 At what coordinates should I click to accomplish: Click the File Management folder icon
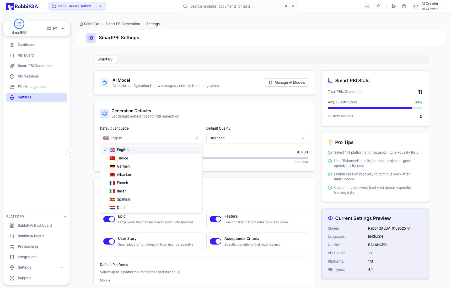[x=12, y=87]
